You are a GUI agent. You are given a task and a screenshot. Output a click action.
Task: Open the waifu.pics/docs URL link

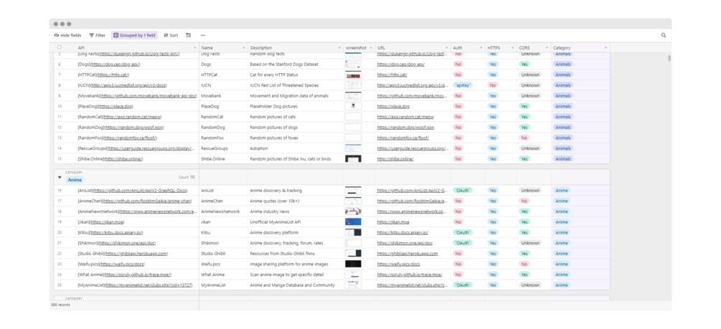coord(398,264)
